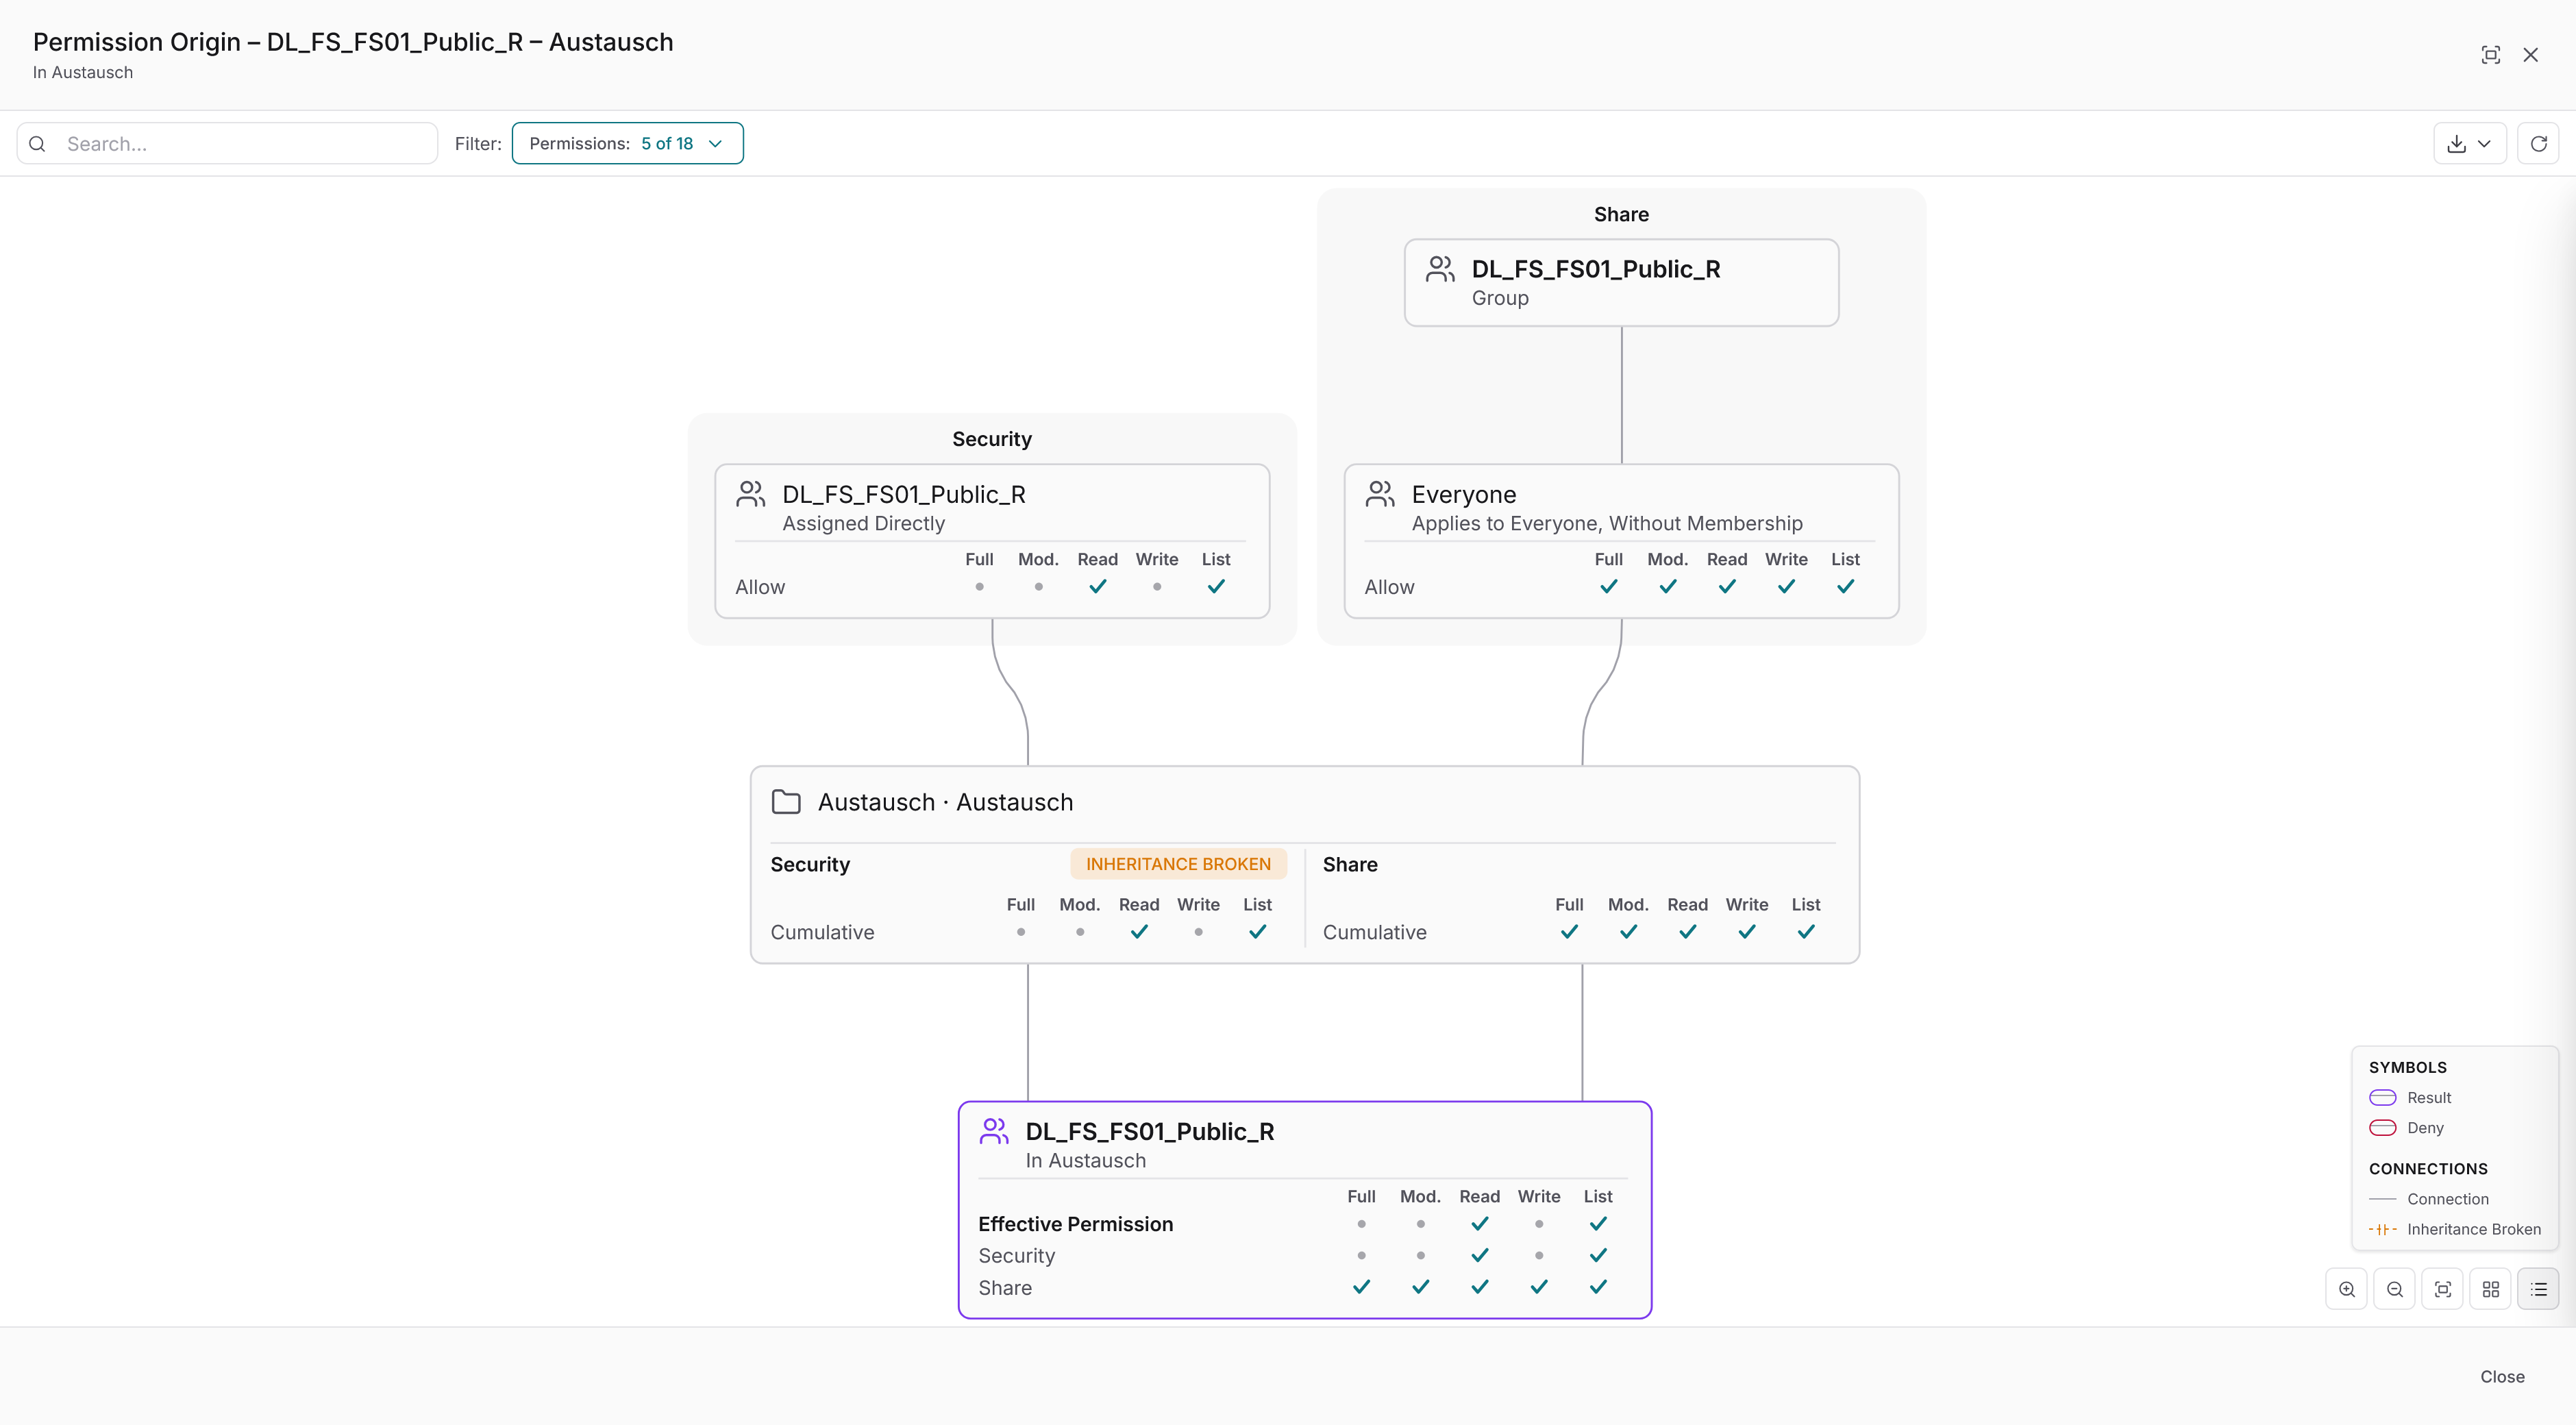Screen dimensions: 2576x1425
Task: Click 'Effective Permission' row label
Action: pyautogui.click(x=1075, y=1224)
